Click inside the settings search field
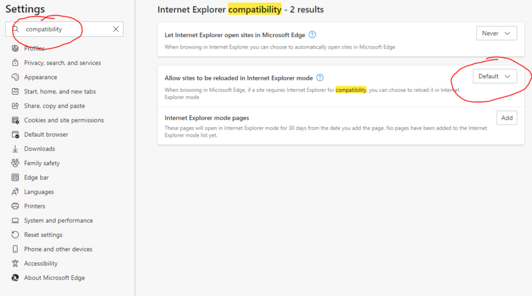This screenshot has height=296, width=532. 65,29
